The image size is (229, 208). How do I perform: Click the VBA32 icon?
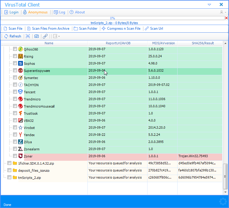tap(21, 120)
